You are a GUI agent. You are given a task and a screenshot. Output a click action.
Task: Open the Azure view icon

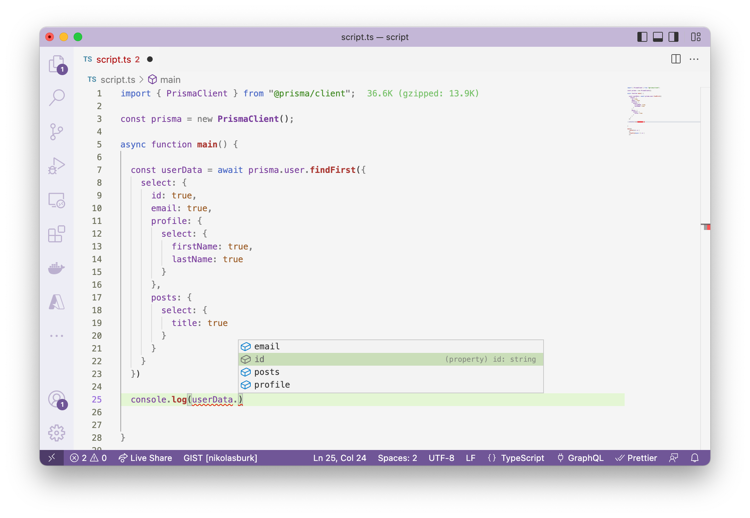tap(56, 302)
